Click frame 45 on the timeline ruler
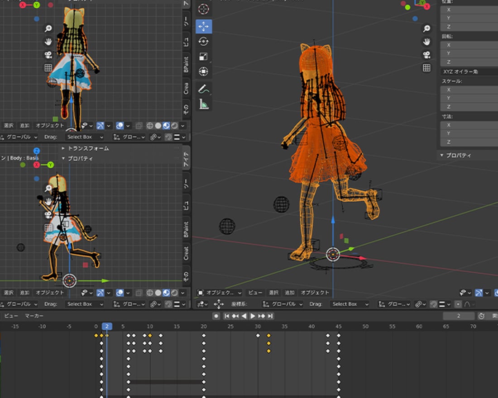 [x=339, y=326]
